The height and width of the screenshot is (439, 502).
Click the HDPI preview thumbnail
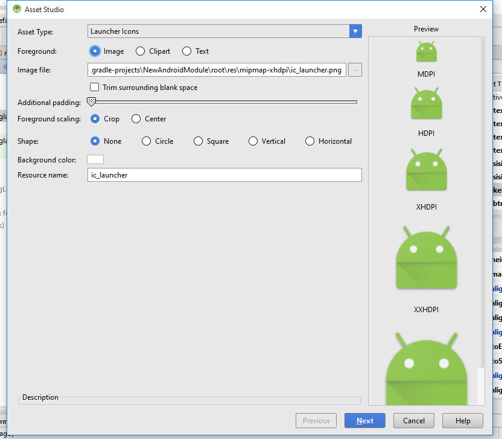[426, 104]
